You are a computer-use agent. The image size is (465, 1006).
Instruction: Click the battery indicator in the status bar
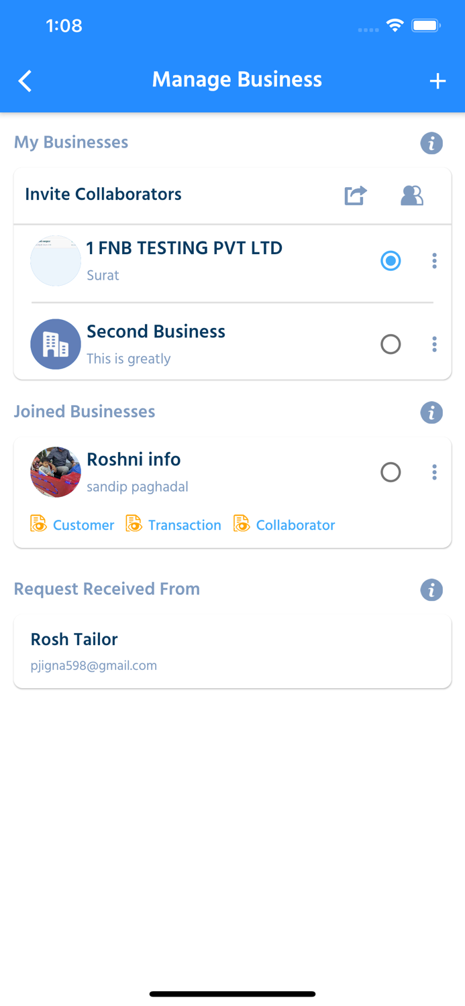426,25
